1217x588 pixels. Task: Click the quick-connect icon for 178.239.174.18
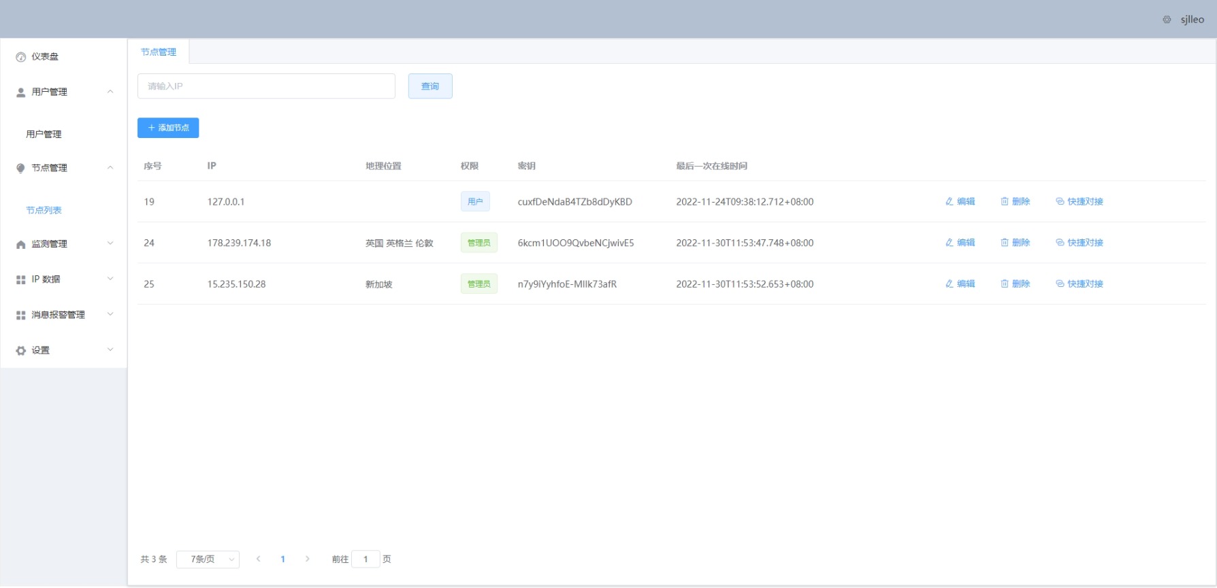[x=1060, y=243]
